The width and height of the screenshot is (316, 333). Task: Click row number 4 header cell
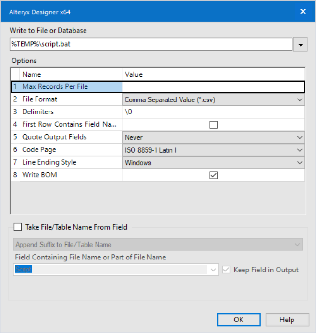click(15, 124)
